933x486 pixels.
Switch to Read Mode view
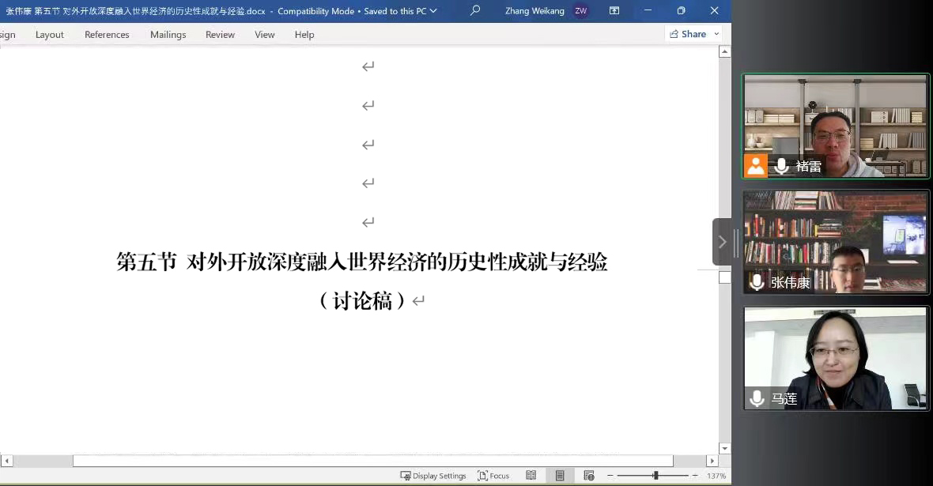531,476
